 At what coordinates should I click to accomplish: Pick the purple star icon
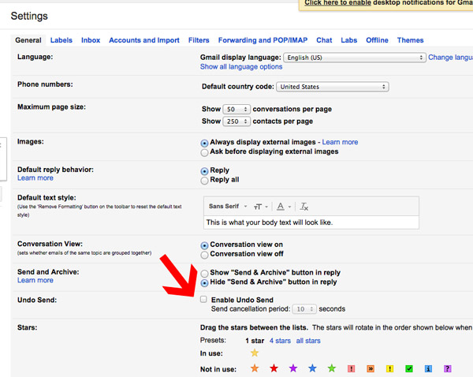click(x=293, y=368)
